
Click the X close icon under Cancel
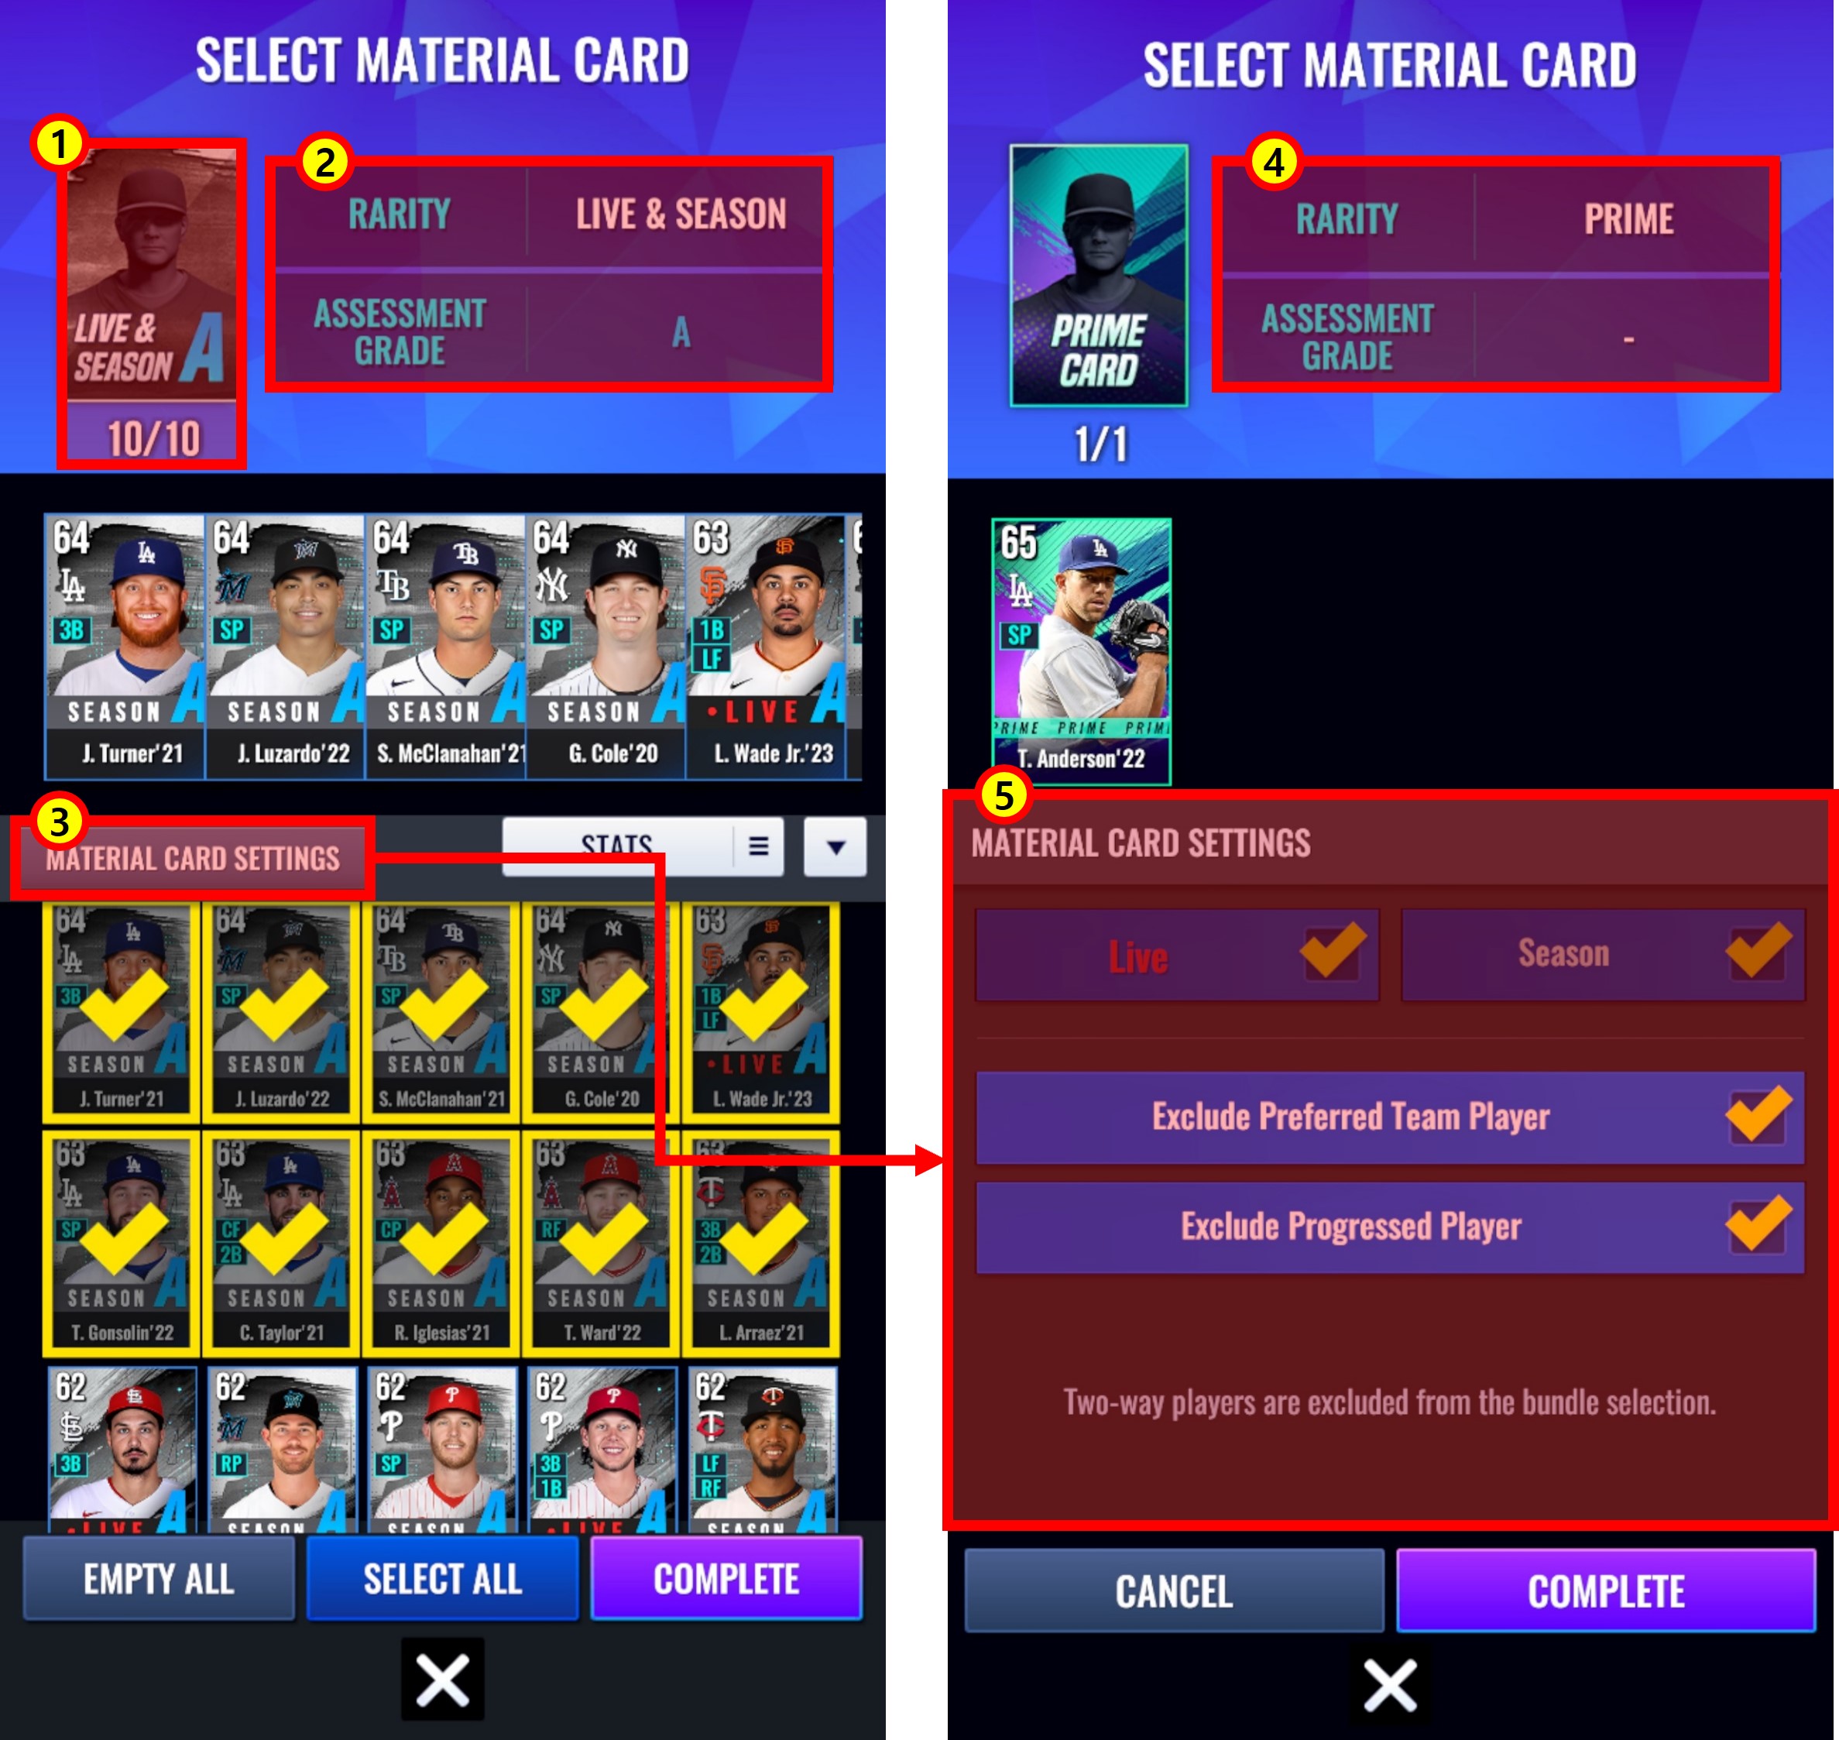(1389, 1684)
